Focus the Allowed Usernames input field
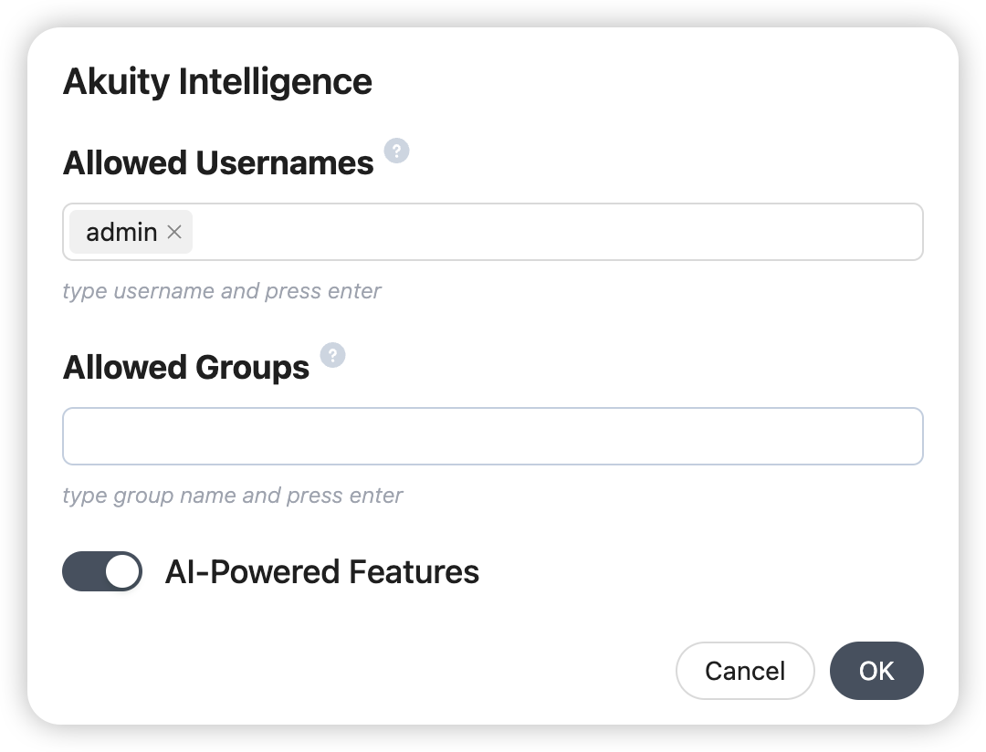This screenshot has height=752, width=986. pyautogui.click(x=557, y=232)
